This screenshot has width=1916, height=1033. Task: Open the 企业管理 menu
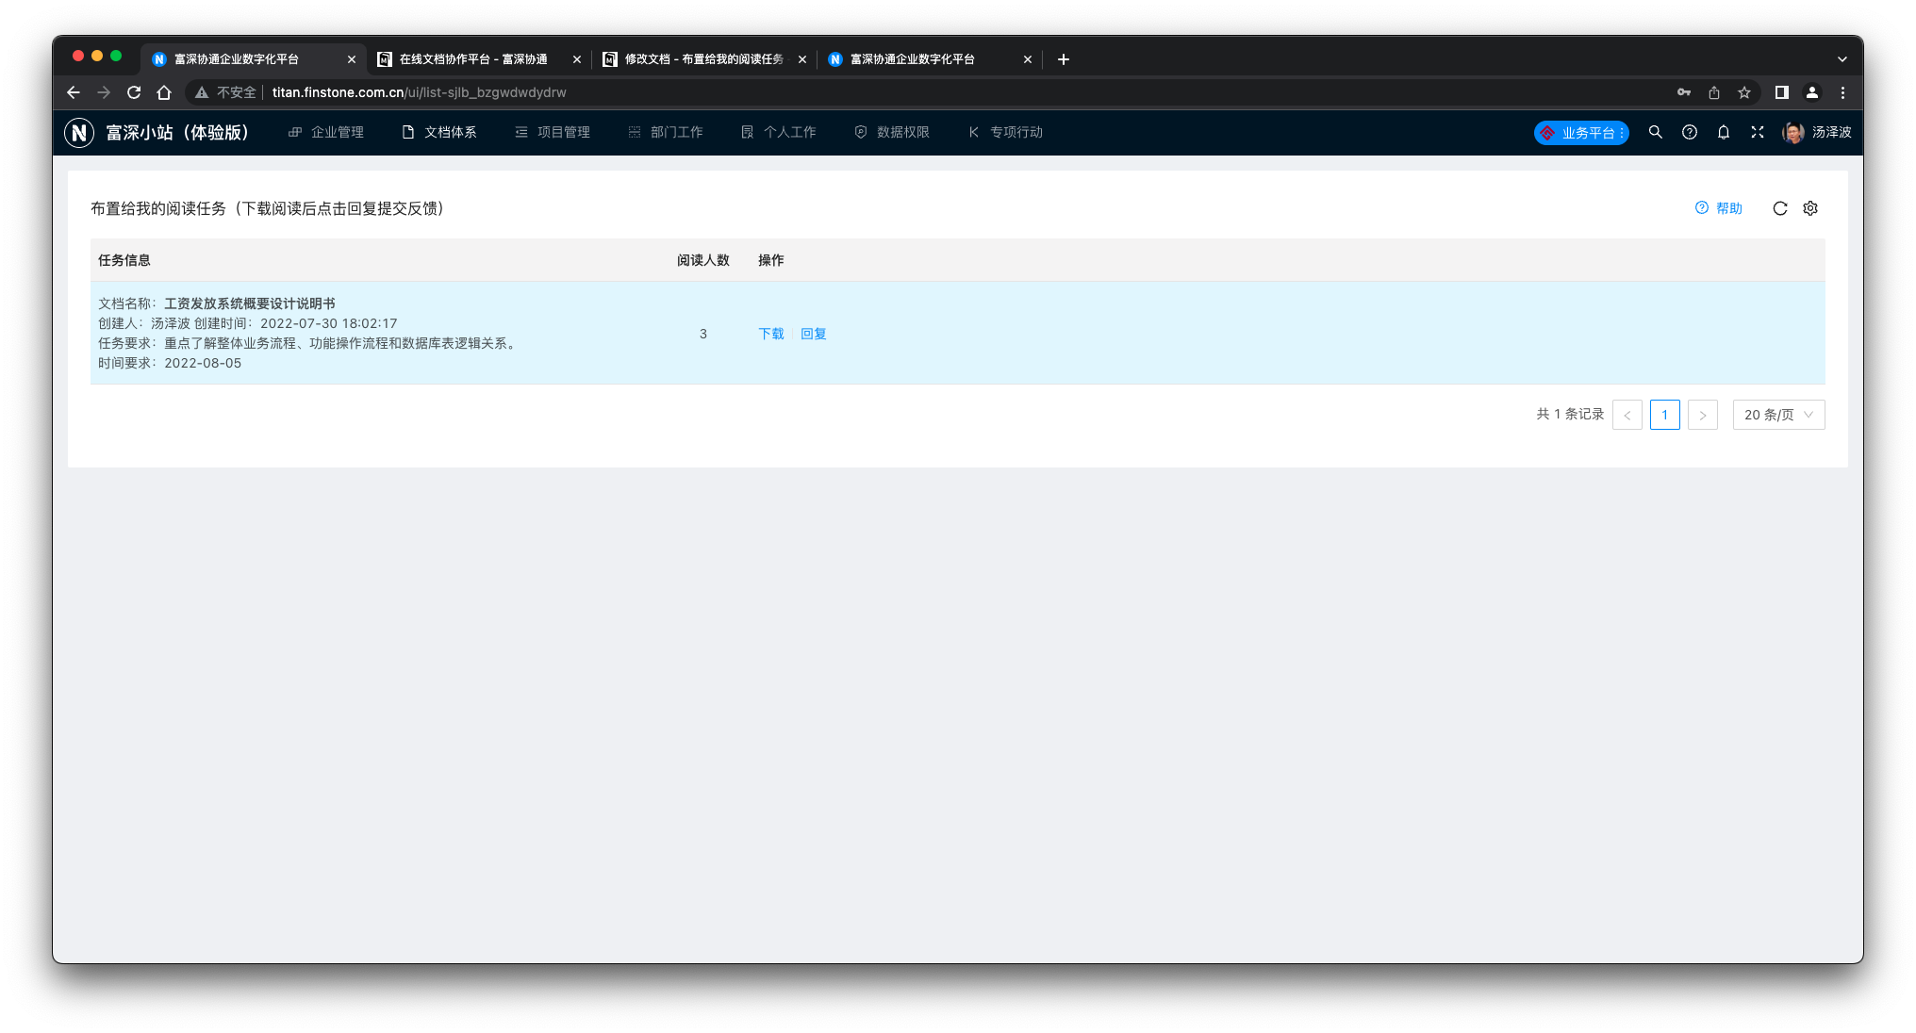click(x=326, y=133)
